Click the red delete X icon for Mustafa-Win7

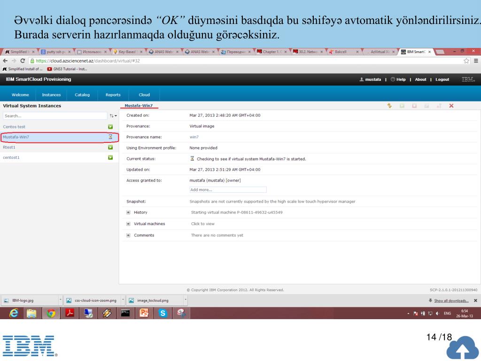451,106
